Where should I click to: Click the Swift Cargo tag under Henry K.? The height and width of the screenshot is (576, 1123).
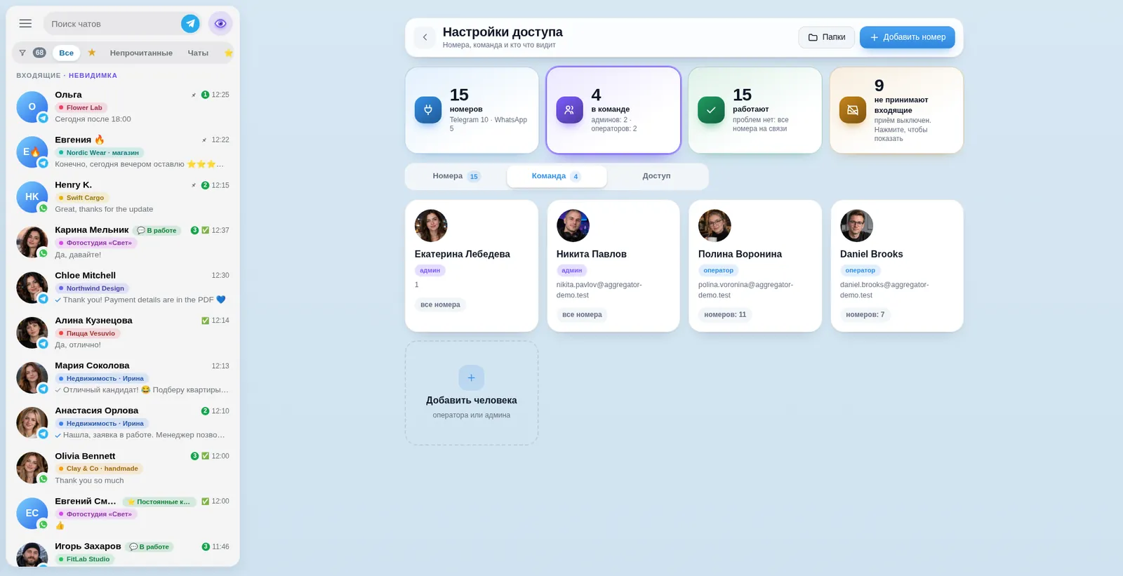81,198
